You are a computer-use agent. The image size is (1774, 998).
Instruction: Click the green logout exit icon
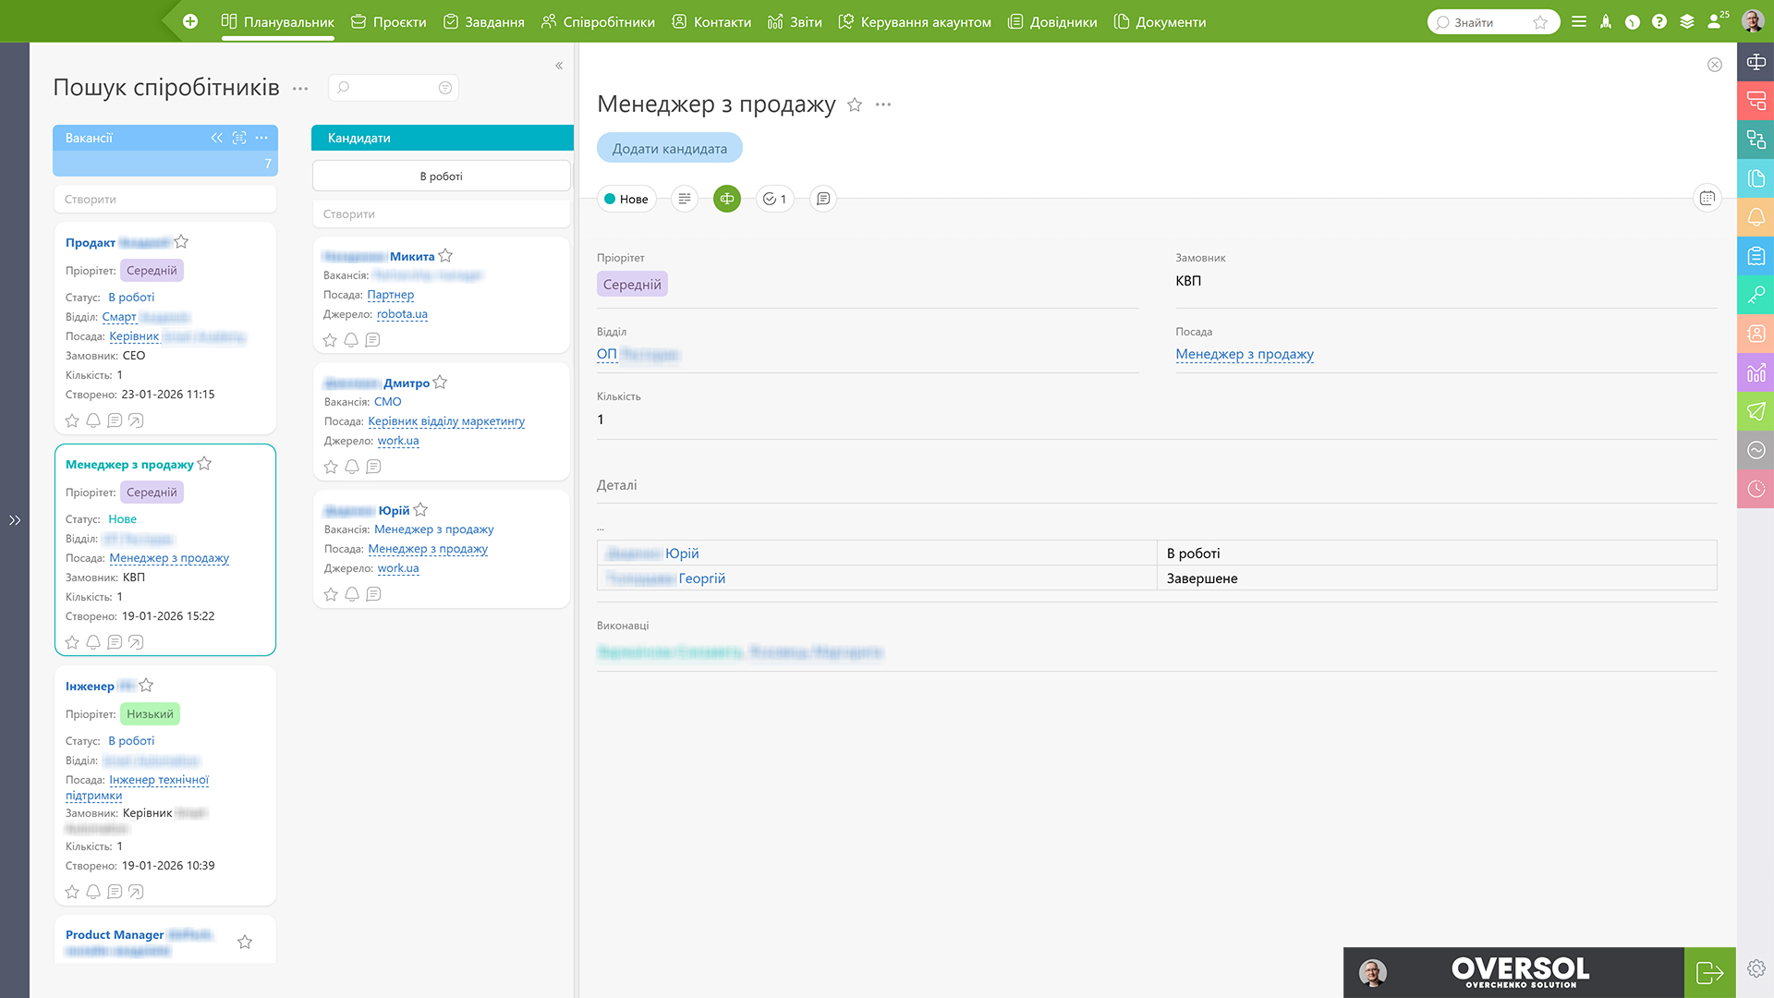tap(1709, 972)
